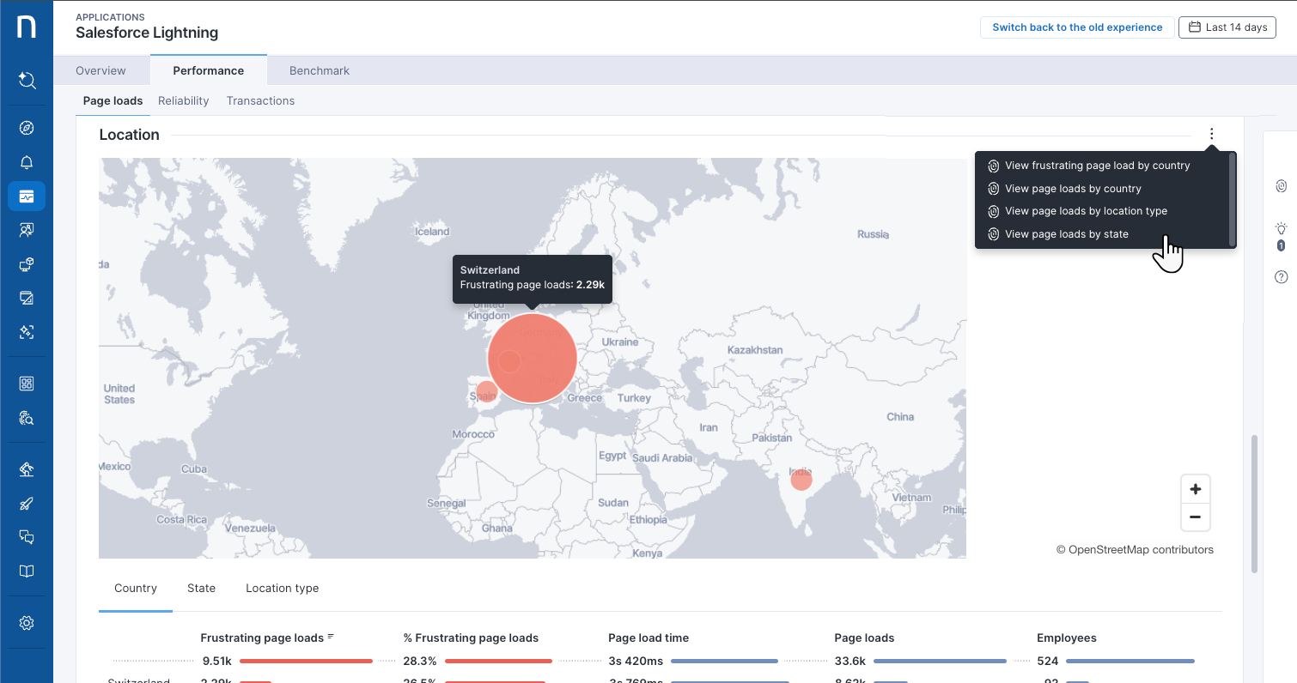Switch to the Benchmark tab

pos(319,70)
